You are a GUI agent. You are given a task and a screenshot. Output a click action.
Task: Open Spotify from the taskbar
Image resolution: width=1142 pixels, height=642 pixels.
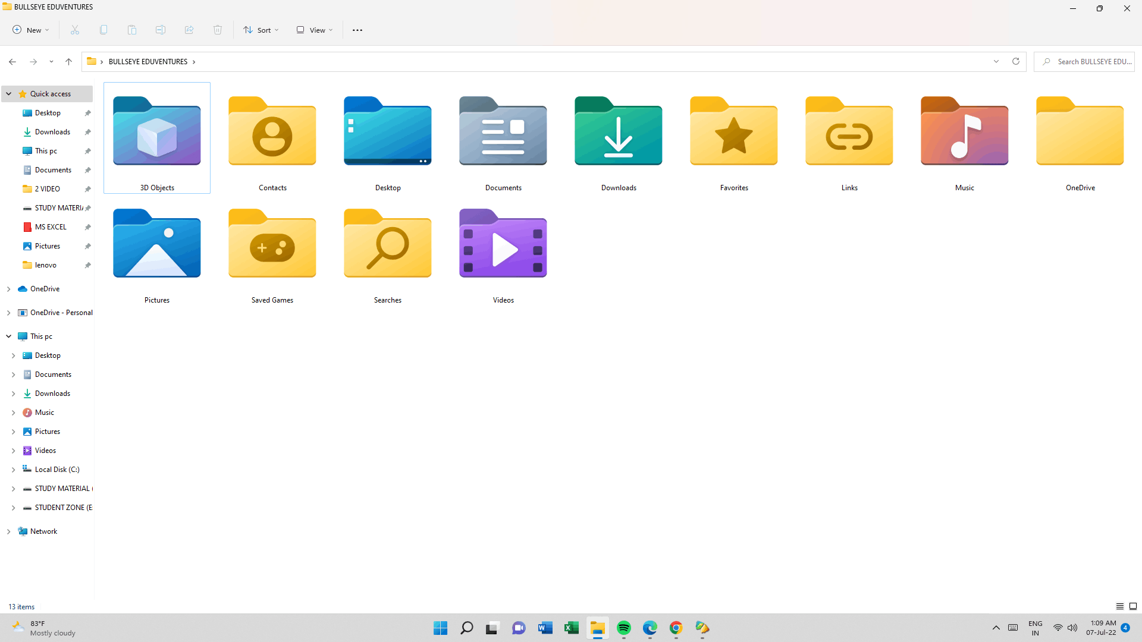623,628
